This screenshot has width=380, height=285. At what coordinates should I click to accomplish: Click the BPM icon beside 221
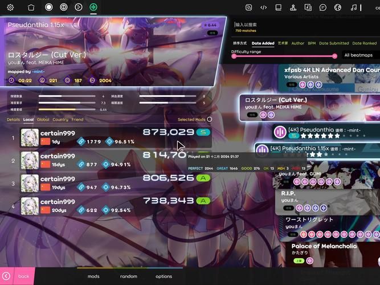(x=42, y=80)
